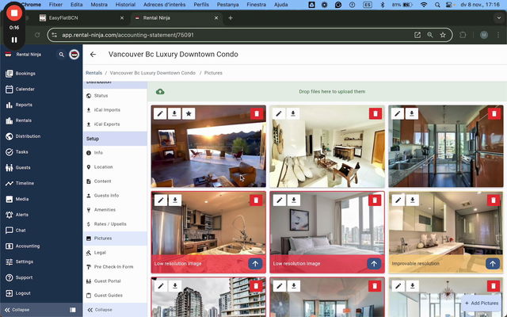Edit the sunset terrace picture with the pencil icon
This screenshot has width=507, height=317.
click(160, 113)
